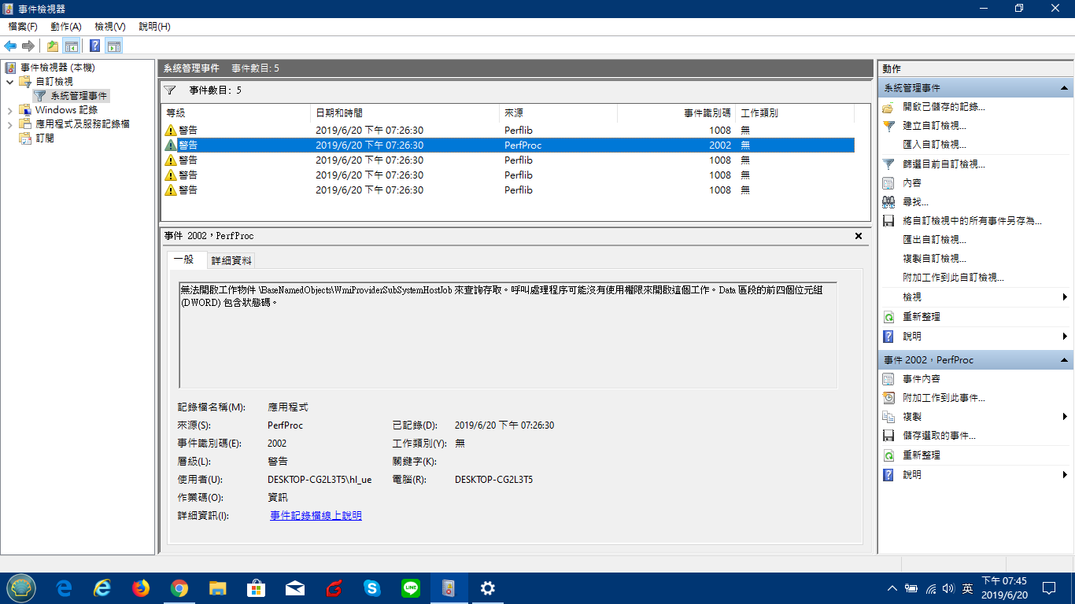Open Firefox from the taskbar

tap(141, 588)
